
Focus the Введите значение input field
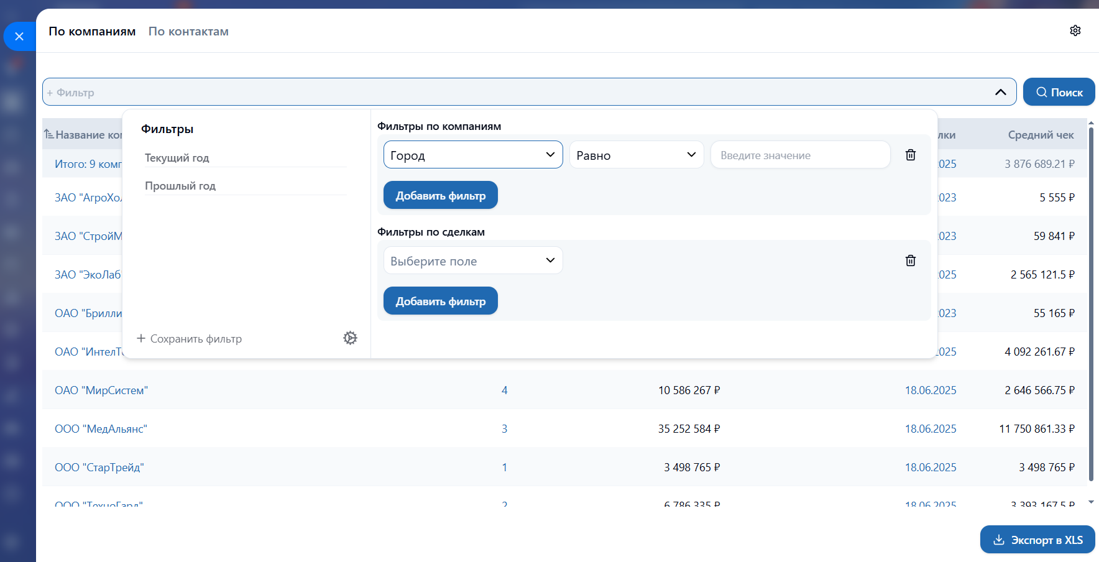799,155
